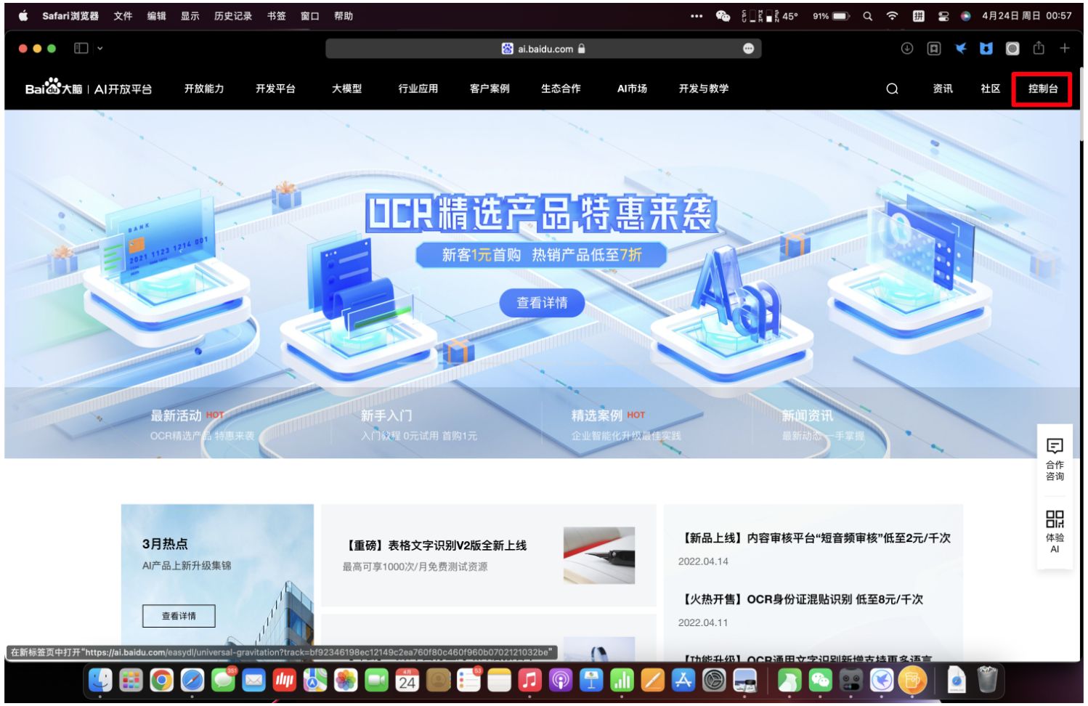
Task: Click the blue cat download extension icon
Action: pos(986,48)
